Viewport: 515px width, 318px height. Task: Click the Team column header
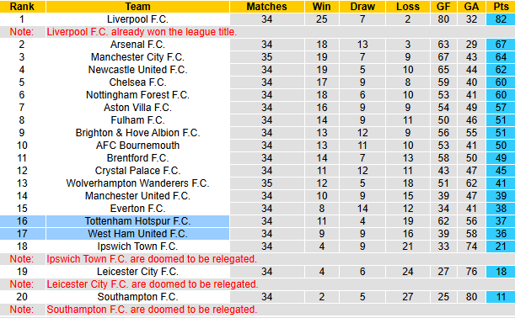coord(137,7)
